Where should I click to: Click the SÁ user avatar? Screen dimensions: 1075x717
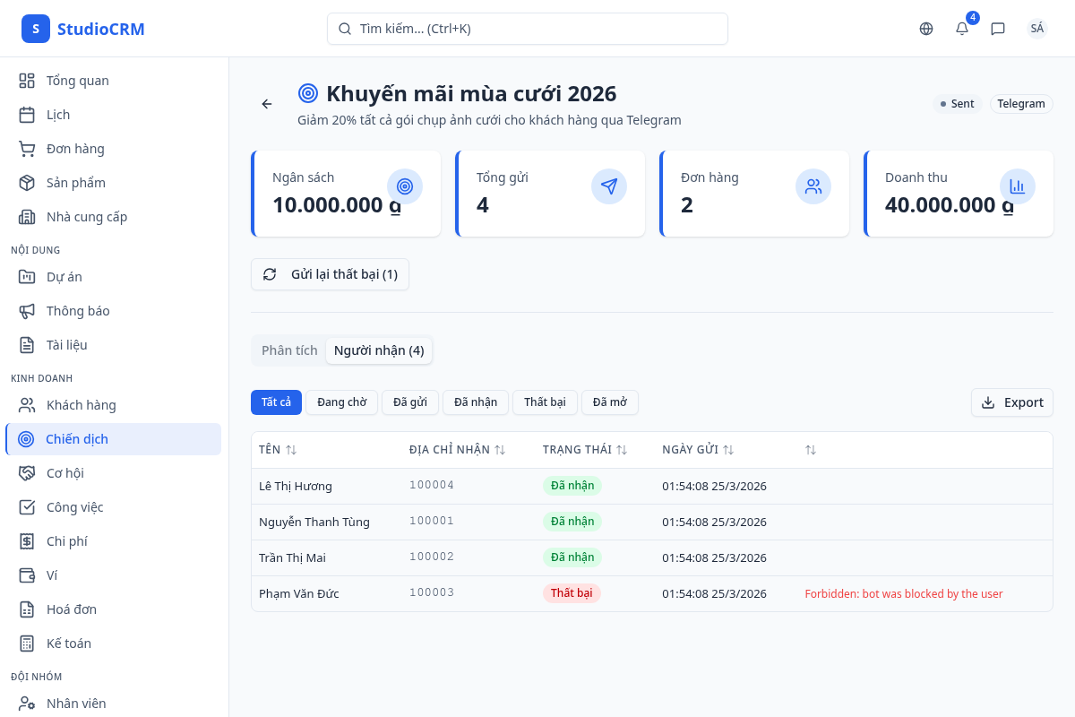click(1036, 29)
